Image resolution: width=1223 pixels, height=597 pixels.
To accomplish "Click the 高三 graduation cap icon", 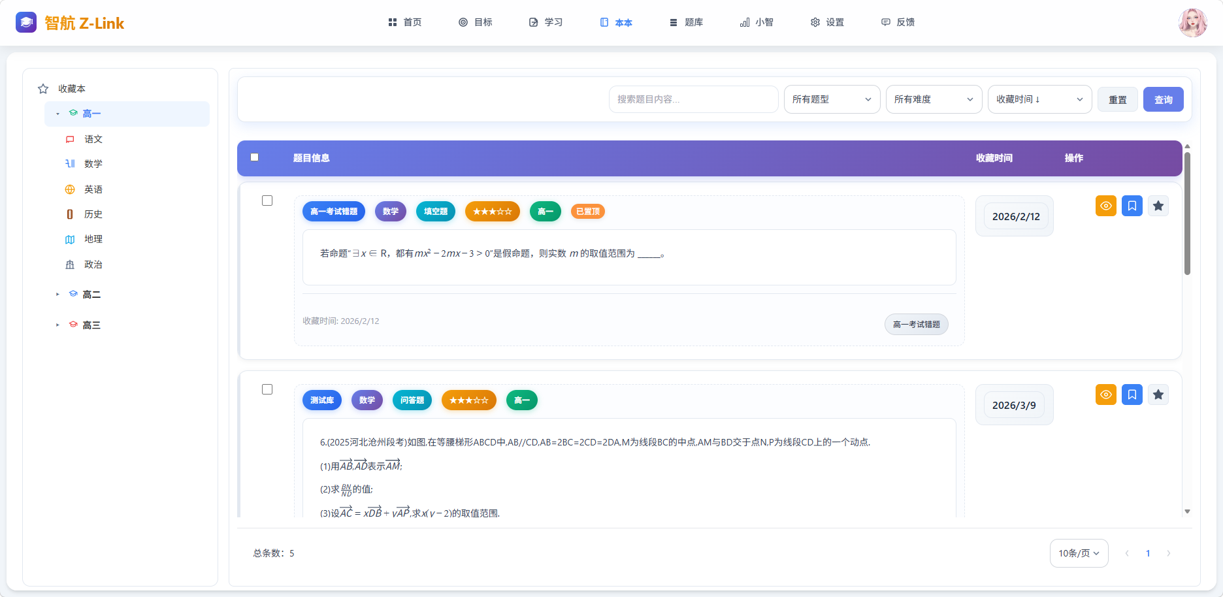I will click(73, 325).
